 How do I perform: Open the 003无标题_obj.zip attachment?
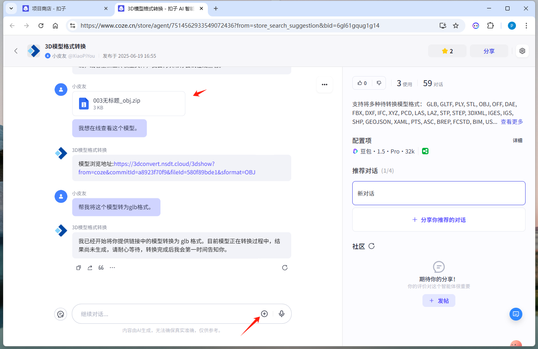pos(129,104)
